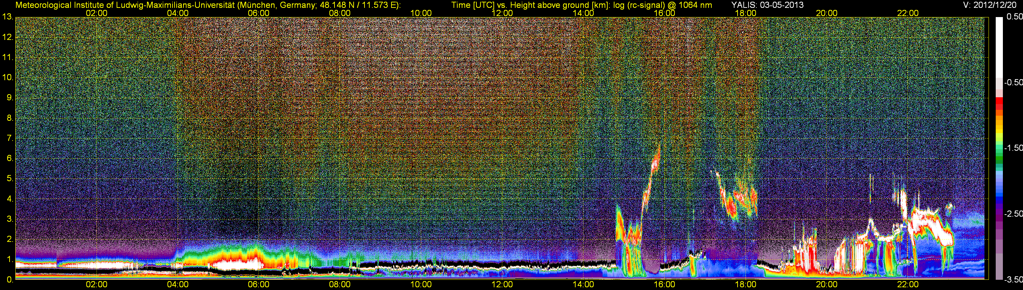Pick the 0 km height axis label
Viewport: 1023px width, 290px height.
pyautogui.click(x=10, y=280)
